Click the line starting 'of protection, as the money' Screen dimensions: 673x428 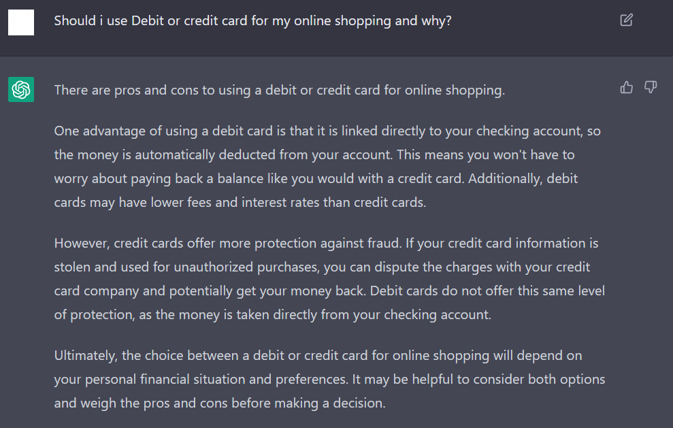[x=273, y=314]
